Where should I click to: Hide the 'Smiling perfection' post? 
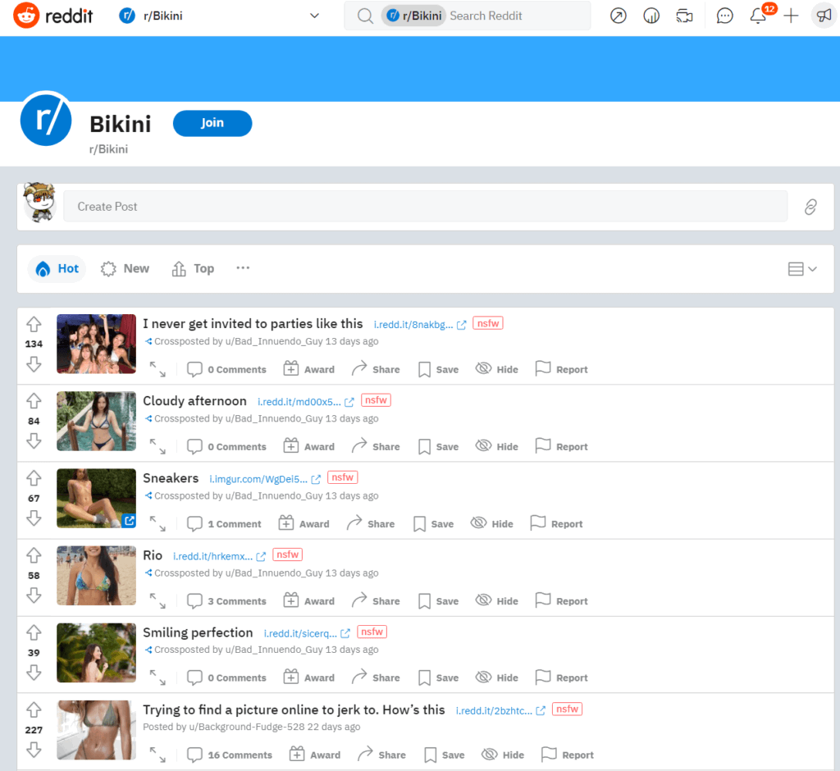[x=496, y=677]
